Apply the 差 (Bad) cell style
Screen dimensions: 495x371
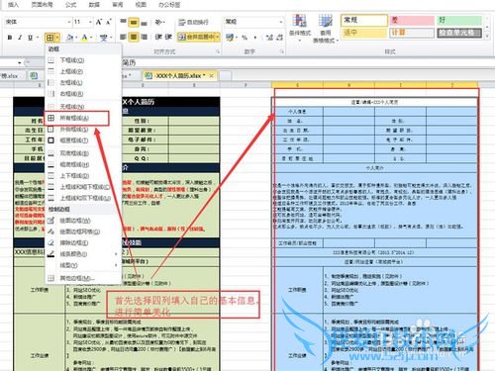coord(412,20)
